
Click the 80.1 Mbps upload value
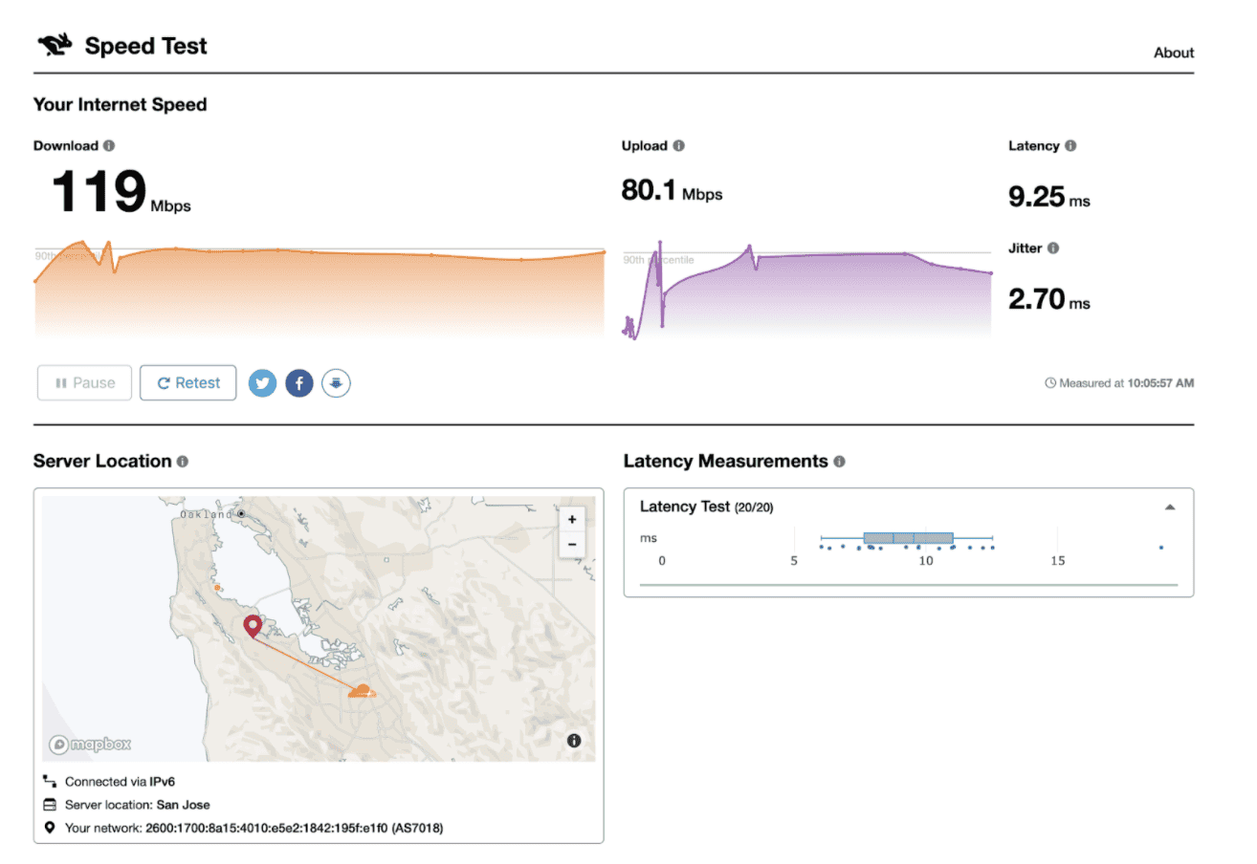coord(672,191)
